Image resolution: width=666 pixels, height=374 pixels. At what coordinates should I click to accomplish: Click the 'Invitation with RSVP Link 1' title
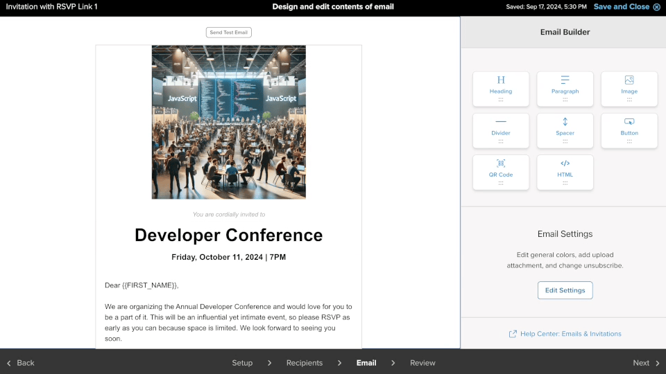(x=51, y=7)
